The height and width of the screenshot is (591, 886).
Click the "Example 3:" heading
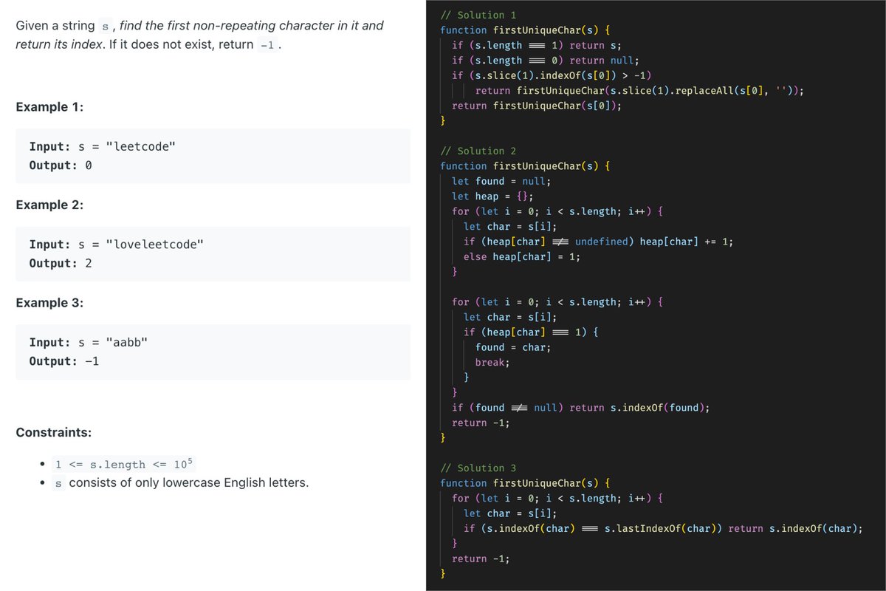[x=49, y=303]
